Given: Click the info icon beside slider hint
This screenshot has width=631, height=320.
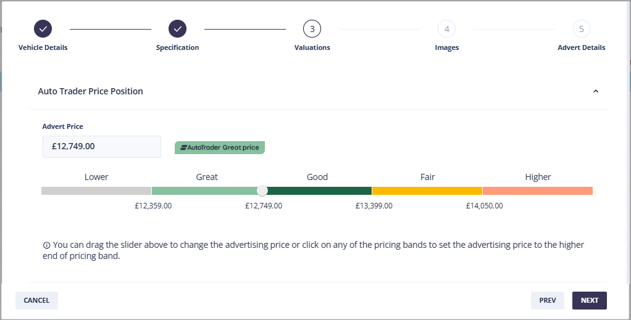Looking at the screenshot, I should point(46,245).
